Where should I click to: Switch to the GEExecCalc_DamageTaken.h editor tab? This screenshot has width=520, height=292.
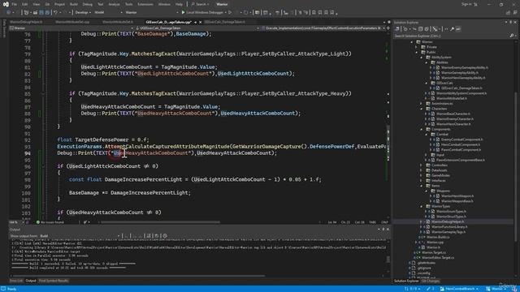[225, 22]
